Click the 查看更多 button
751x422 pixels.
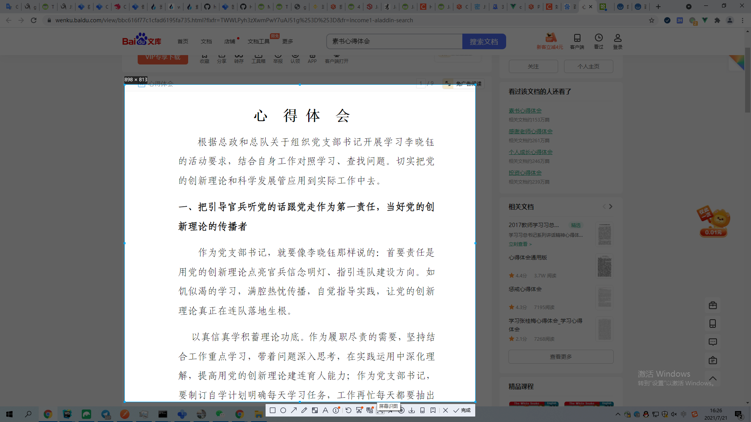[x=561, y=357]
